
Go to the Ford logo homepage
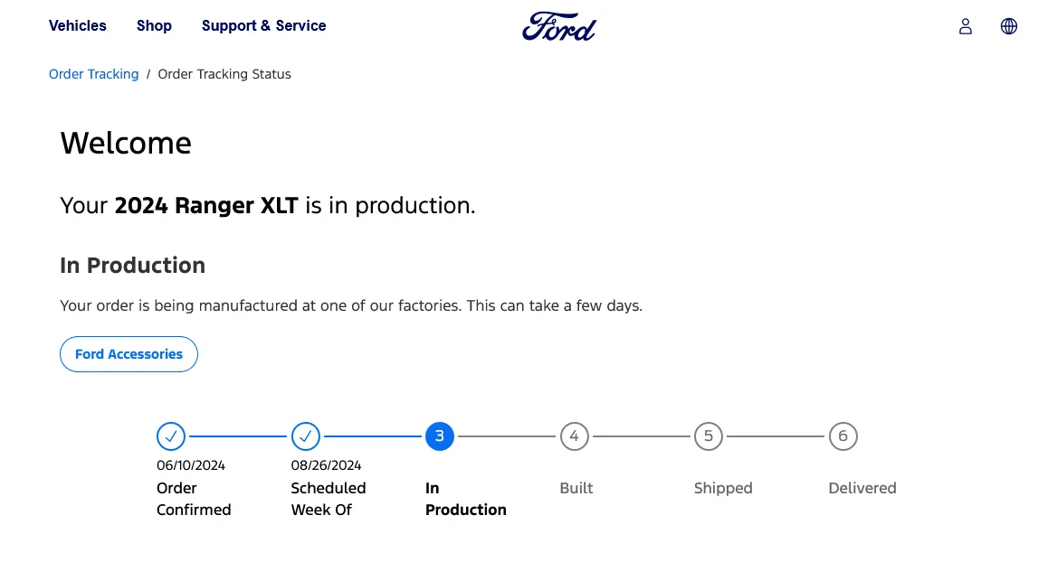(x=559, y=26)
